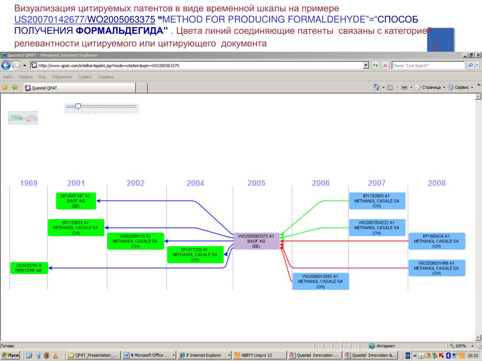Select the EP1782883 A1 patent box

click(x=377, y=201)
